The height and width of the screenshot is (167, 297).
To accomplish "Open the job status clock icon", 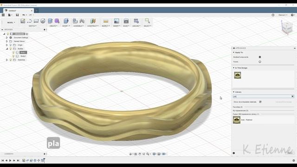I will coord(273,15).
